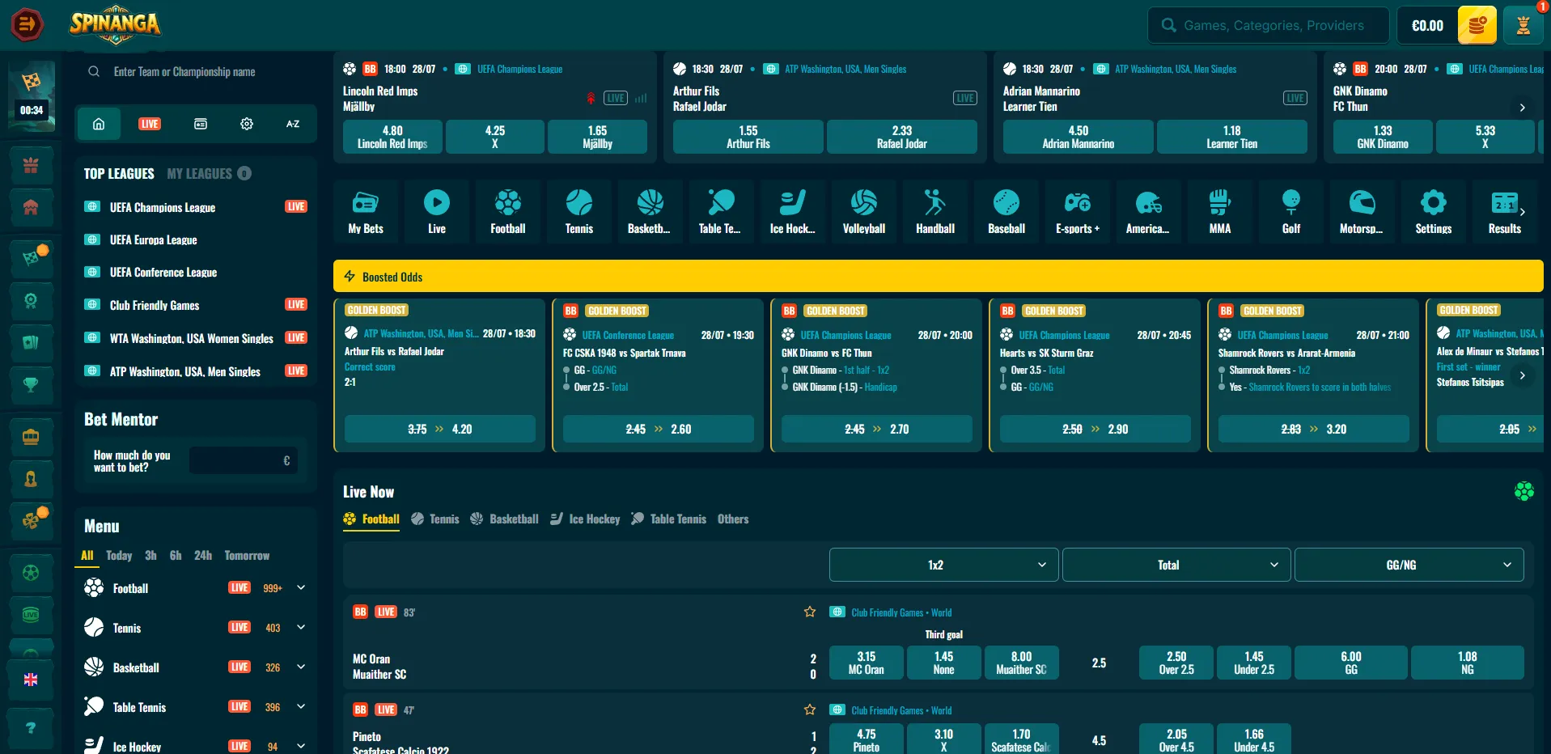Open the E-sports + category tile
This screenshot has height=754, width=1551.
1077,211
